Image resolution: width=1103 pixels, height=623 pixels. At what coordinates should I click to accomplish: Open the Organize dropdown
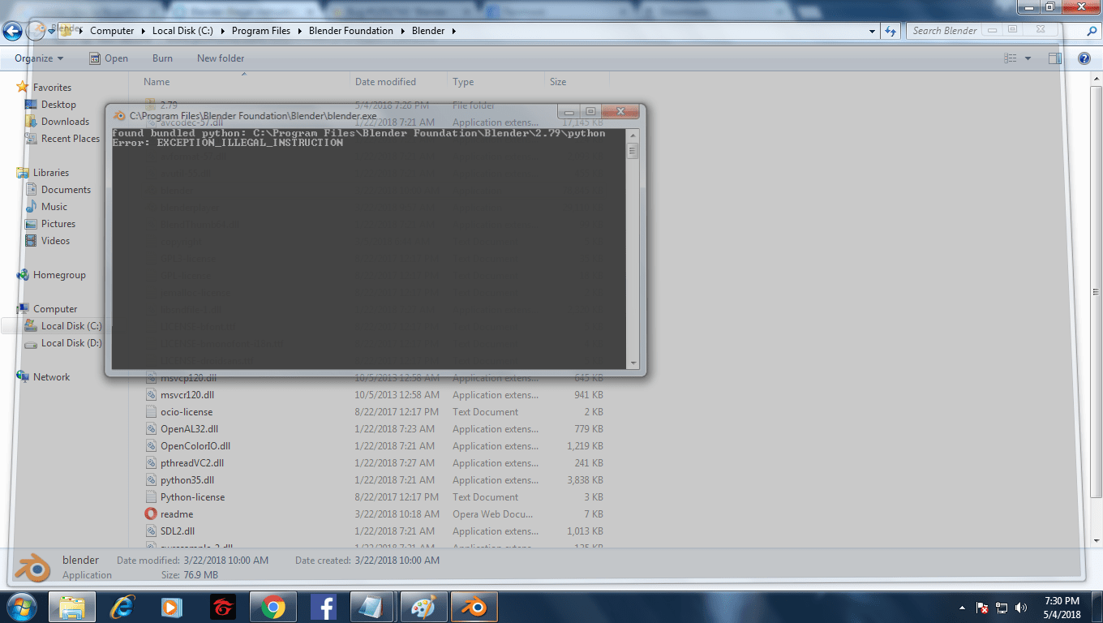(36, 58)
